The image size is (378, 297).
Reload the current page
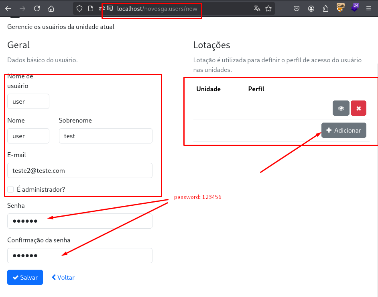click(x=37, y=8)
